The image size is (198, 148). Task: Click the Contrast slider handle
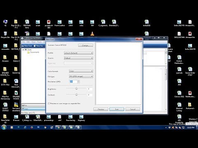tap(76, 95)
